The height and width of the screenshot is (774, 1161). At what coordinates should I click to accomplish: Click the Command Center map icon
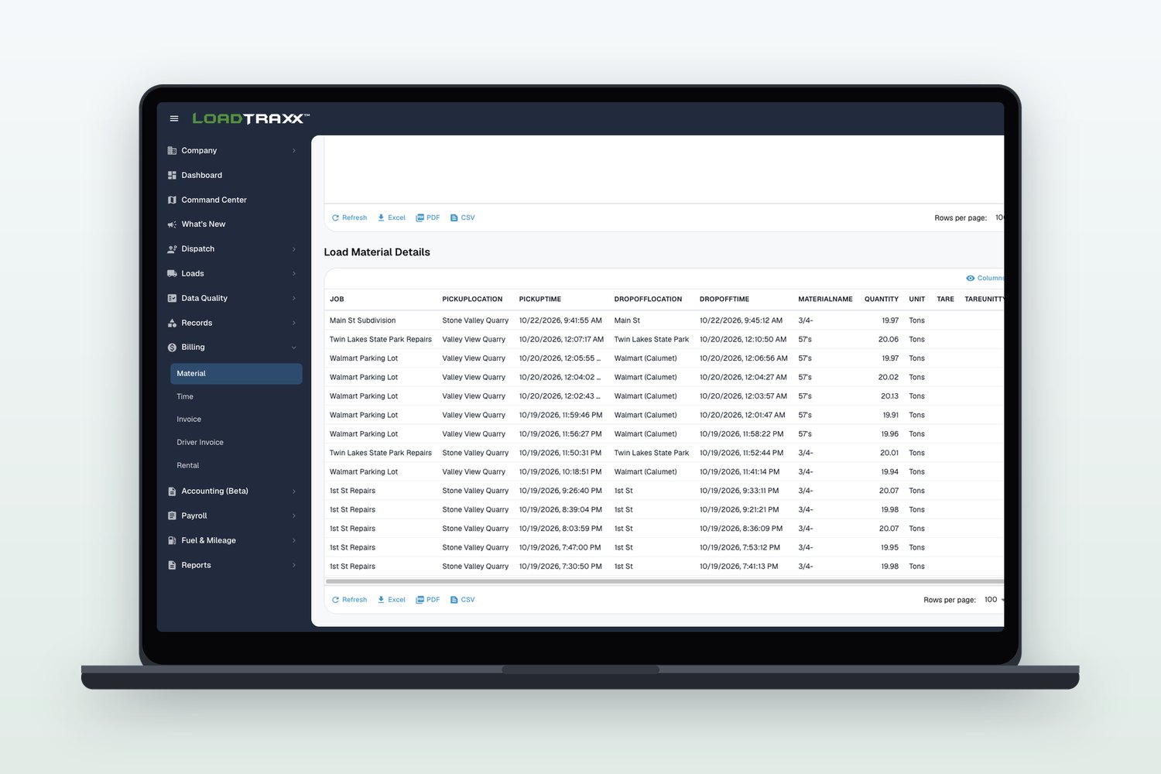tap(172, 200)
